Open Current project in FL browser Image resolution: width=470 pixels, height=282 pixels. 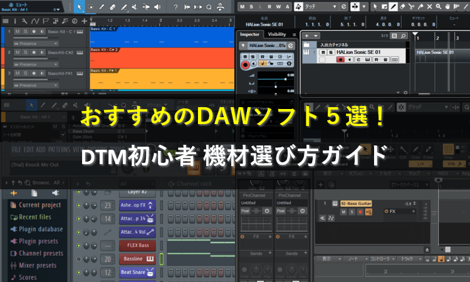pos(36,206)
